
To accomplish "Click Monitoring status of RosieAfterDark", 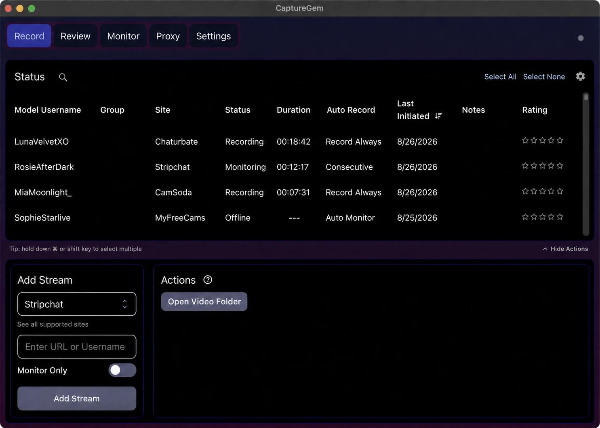I will pos(245,167).
